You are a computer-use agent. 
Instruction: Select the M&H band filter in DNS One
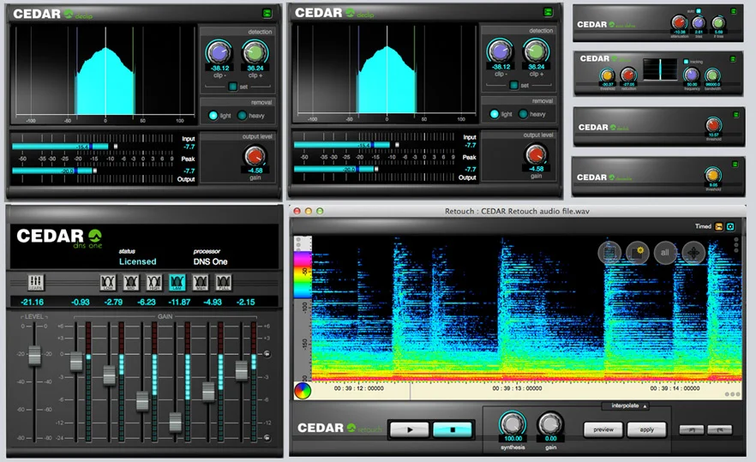(201, 282)
